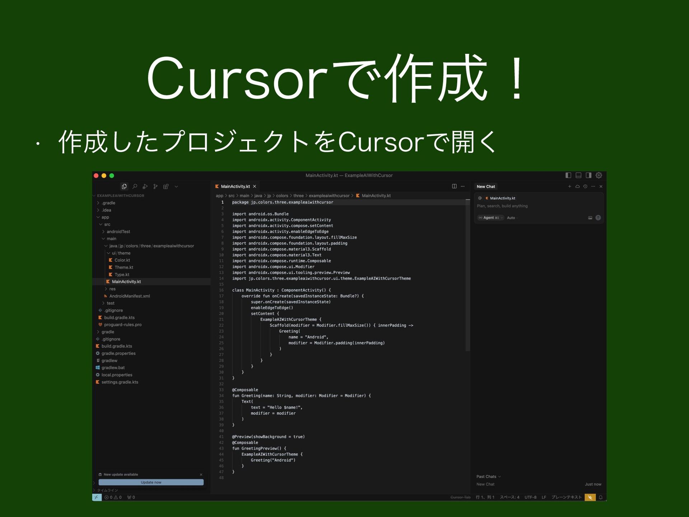Change indentation via スペース: 4
This screenshot has height=517, width=689.
tap(510, 497)
